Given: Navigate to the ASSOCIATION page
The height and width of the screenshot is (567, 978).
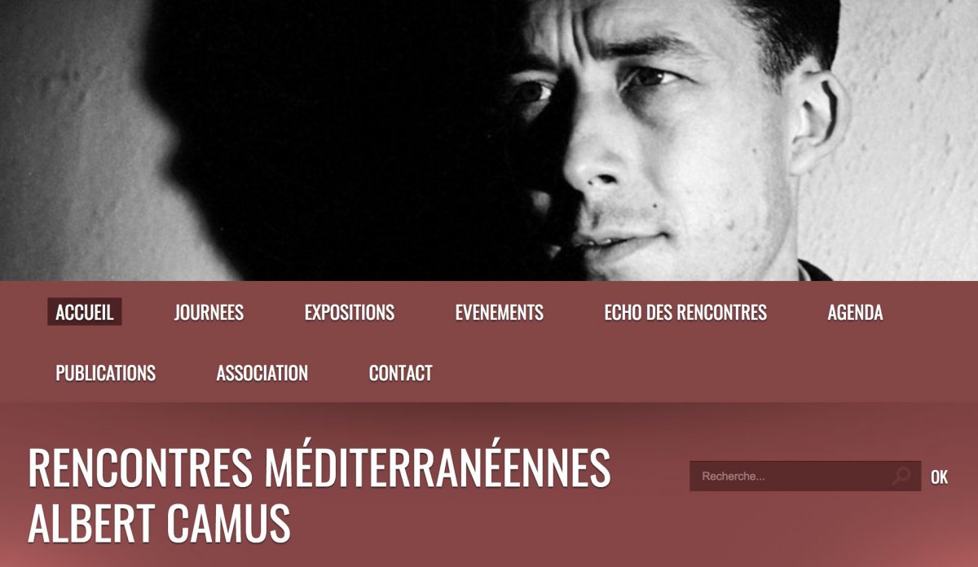Looking at the screenshot, I should (x=262, y=373).
